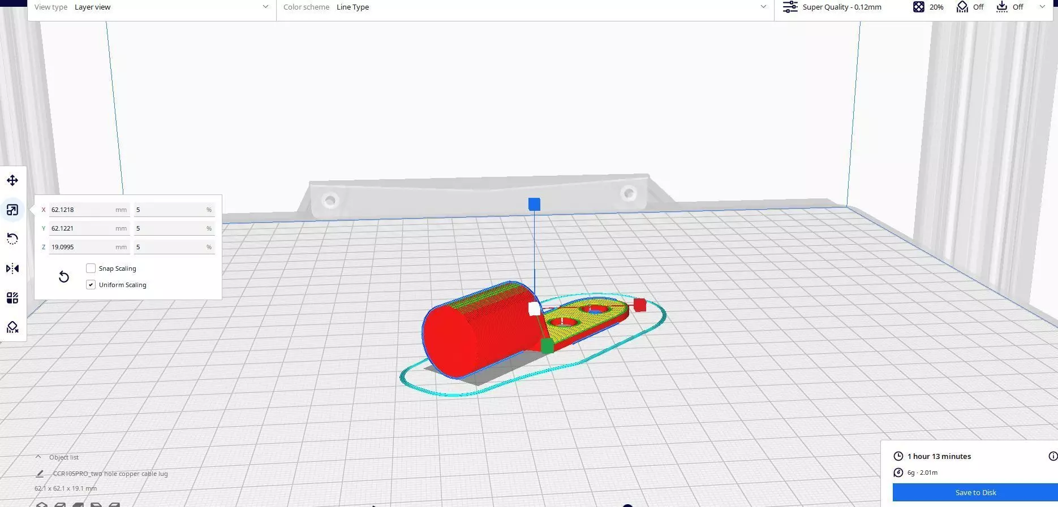Click the 6g · 2.01m material estimate

click(922, 473)
